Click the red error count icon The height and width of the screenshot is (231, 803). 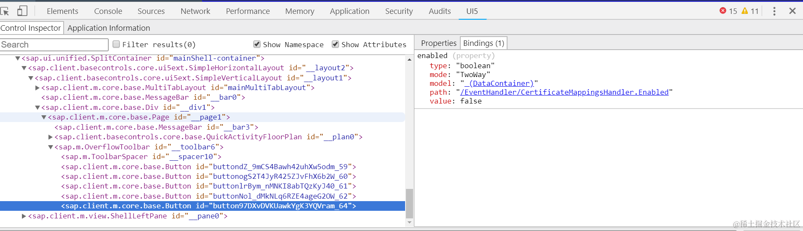point(723,11)
